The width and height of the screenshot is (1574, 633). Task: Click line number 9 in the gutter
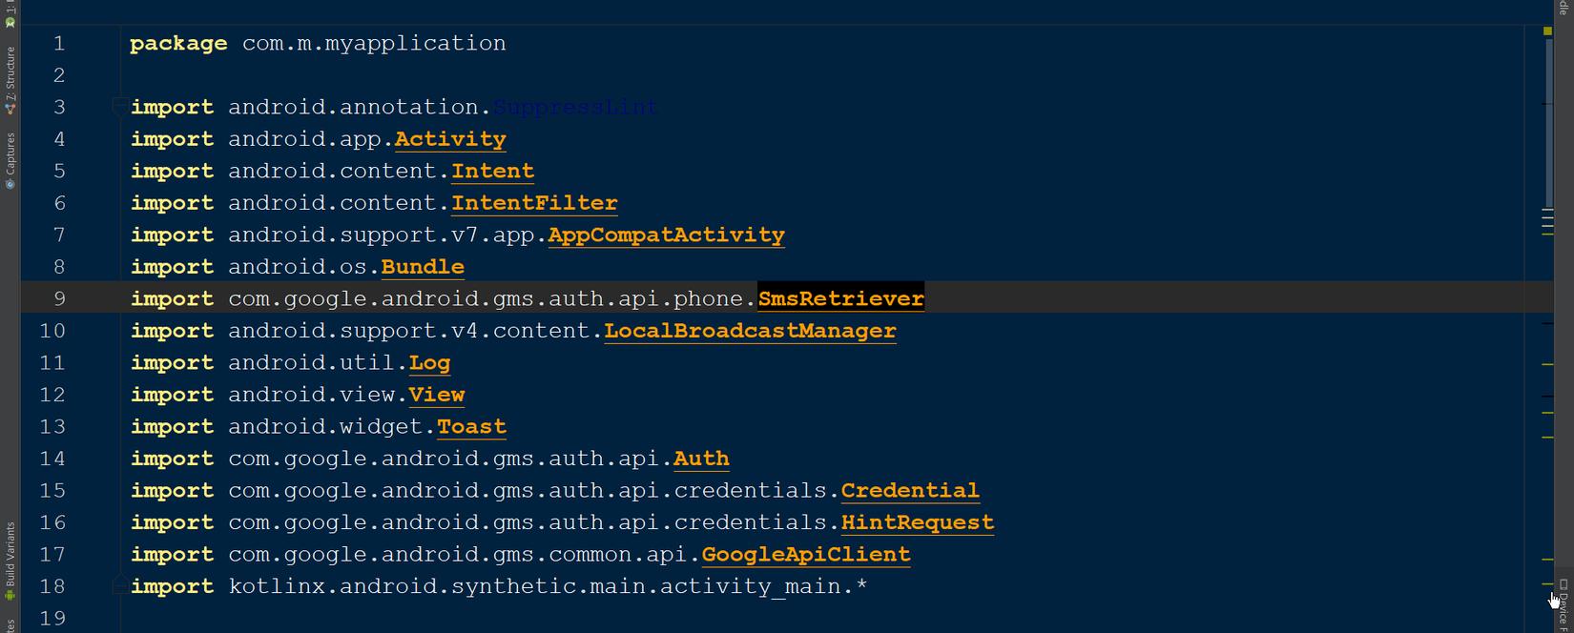tap(59, 298)
